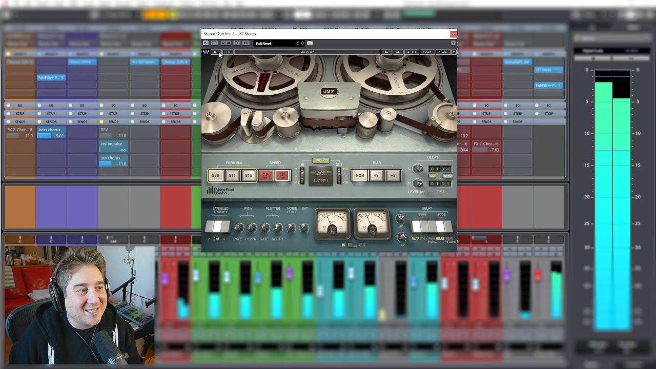
Task: Load previous preset with left arrow
Action: [x=386, y=52]
